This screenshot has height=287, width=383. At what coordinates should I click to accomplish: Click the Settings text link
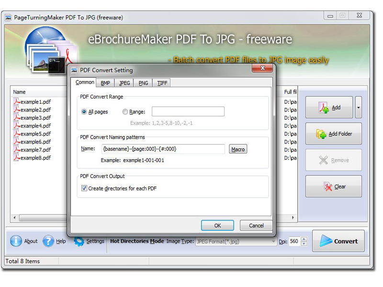point(95,241)
